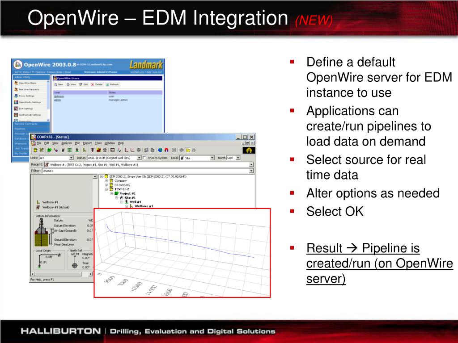Click the 3D cube view toolbar icon
Viewport: 458px width, 343px height.
[139, 150]
